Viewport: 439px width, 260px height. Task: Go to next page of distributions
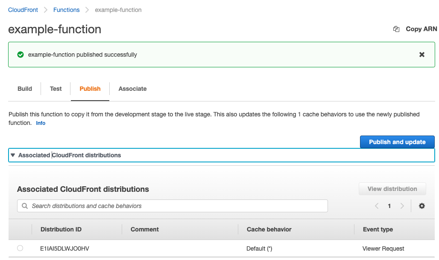tap(402, 206)
